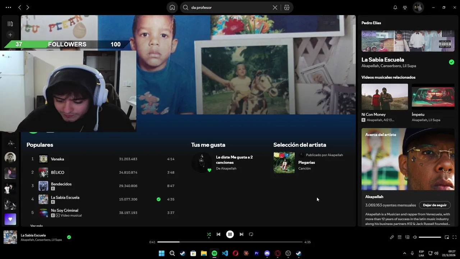Screen dimensions: 460x259
Task: Toggle shuffle mode
Action: 209,235
